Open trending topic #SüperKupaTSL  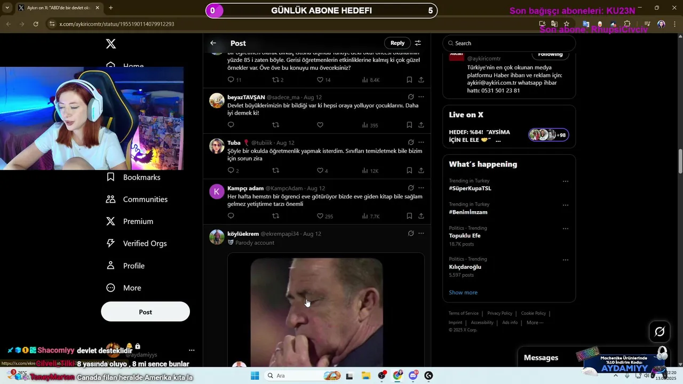click(x=470, y=188)
